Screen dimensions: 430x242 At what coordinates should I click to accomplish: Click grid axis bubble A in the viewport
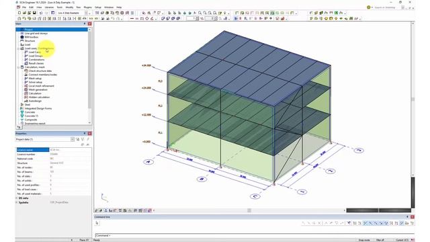148,162
